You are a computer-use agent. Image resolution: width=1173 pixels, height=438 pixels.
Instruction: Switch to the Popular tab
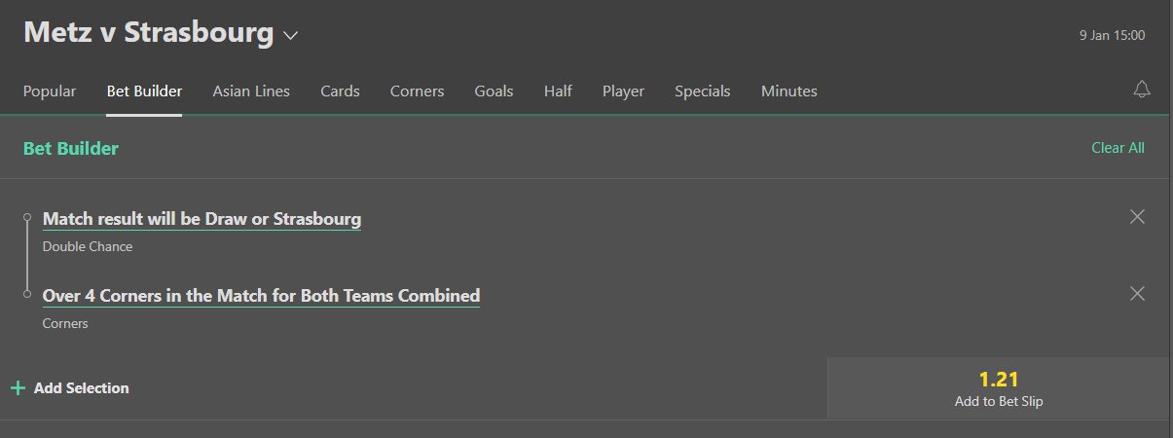pyautogui.click(x=50, y=91)
